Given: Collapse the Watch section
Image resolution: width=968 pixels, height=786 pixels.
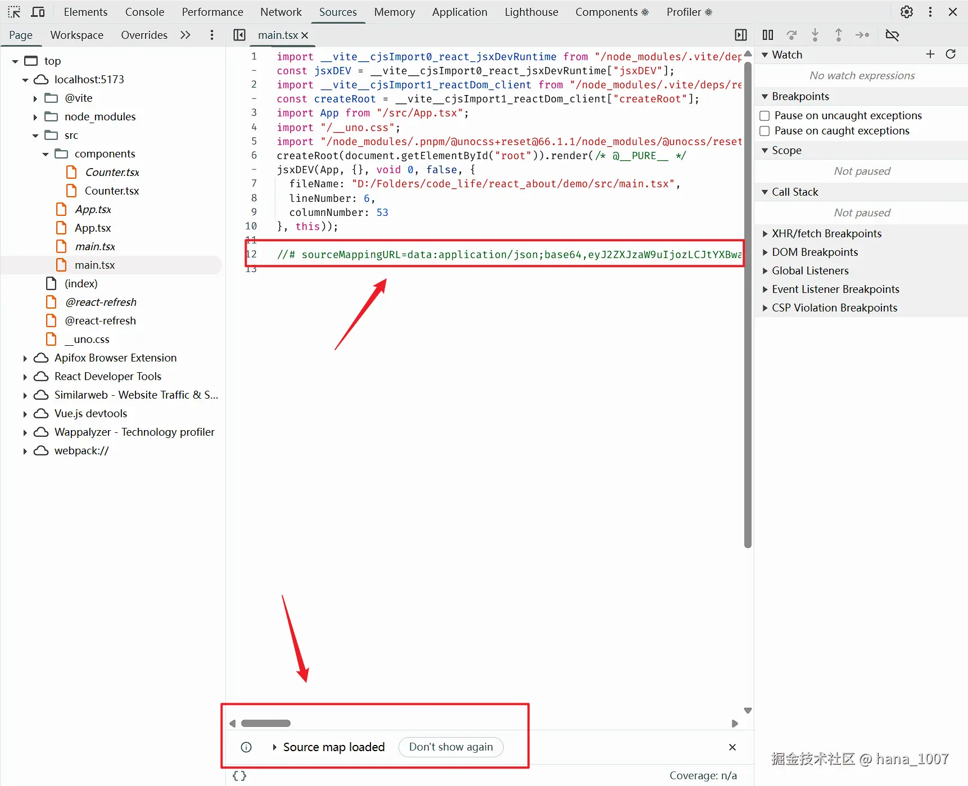Looking at the screenshot, I should coord(765,55).
